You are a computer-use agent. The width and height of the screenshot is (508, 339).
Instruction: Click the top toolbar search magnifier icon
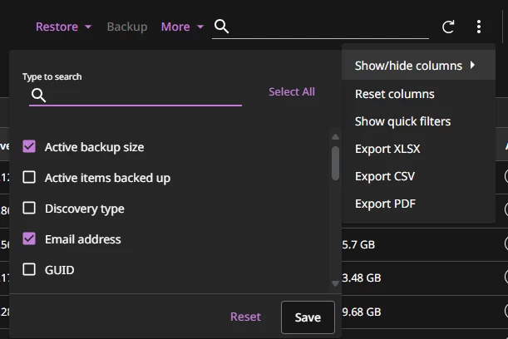pos(221,27)
